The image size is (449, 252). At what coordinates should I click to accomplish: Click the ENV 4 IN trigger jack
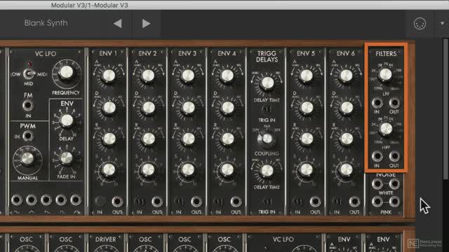(x=218, y=202)
